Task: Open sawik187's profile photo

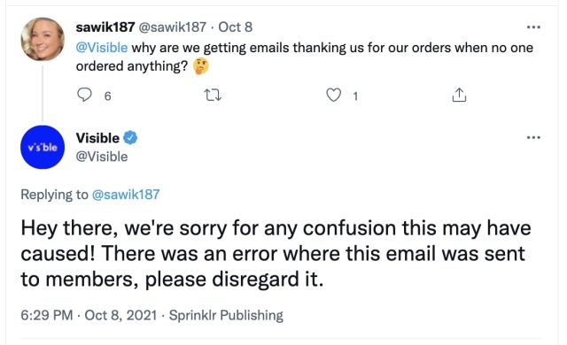Action: (x=43, y=39)
